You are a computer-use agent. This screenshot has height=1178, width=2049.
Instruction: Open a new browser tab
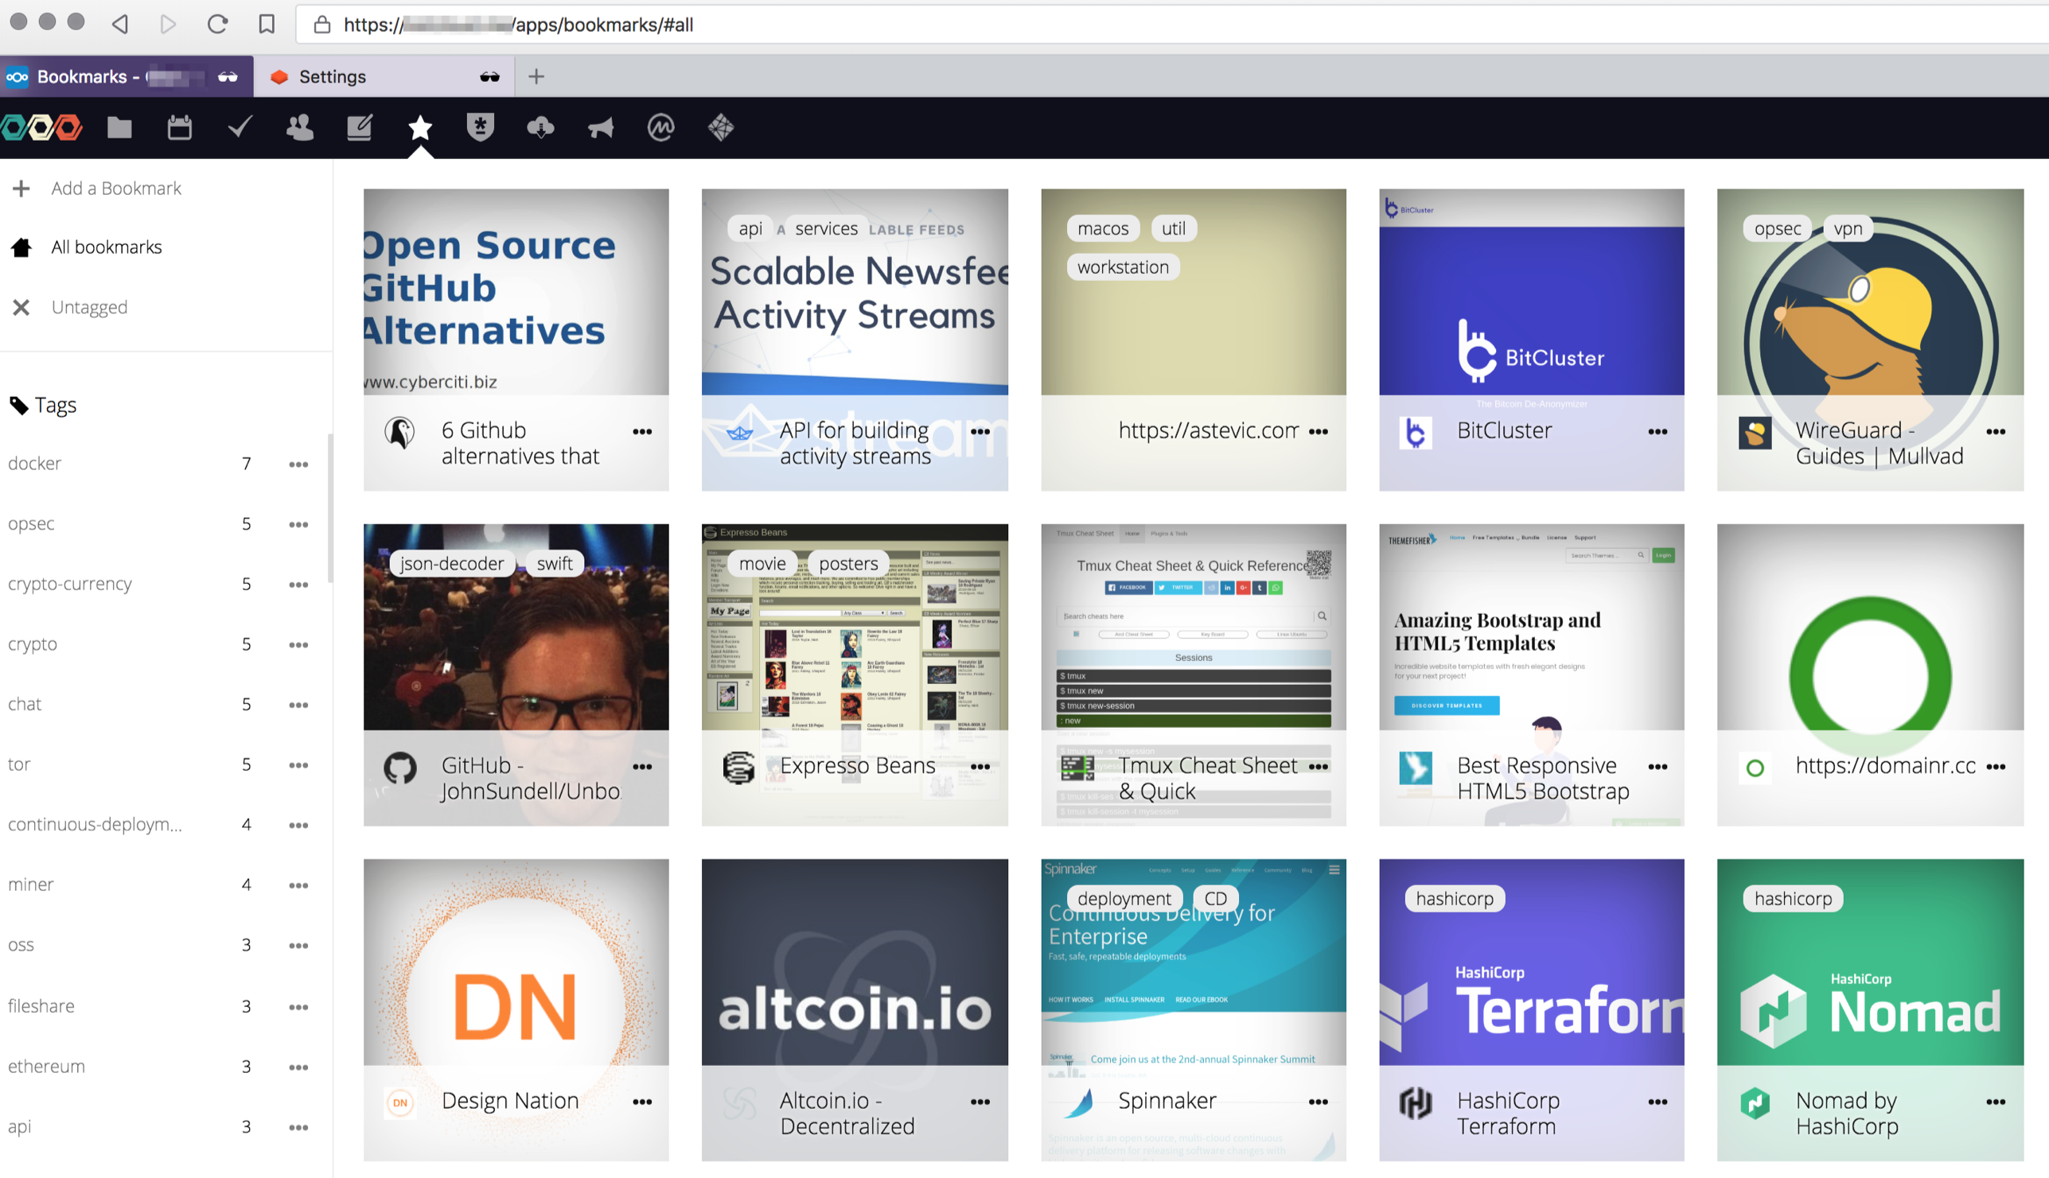click(536, 76)
